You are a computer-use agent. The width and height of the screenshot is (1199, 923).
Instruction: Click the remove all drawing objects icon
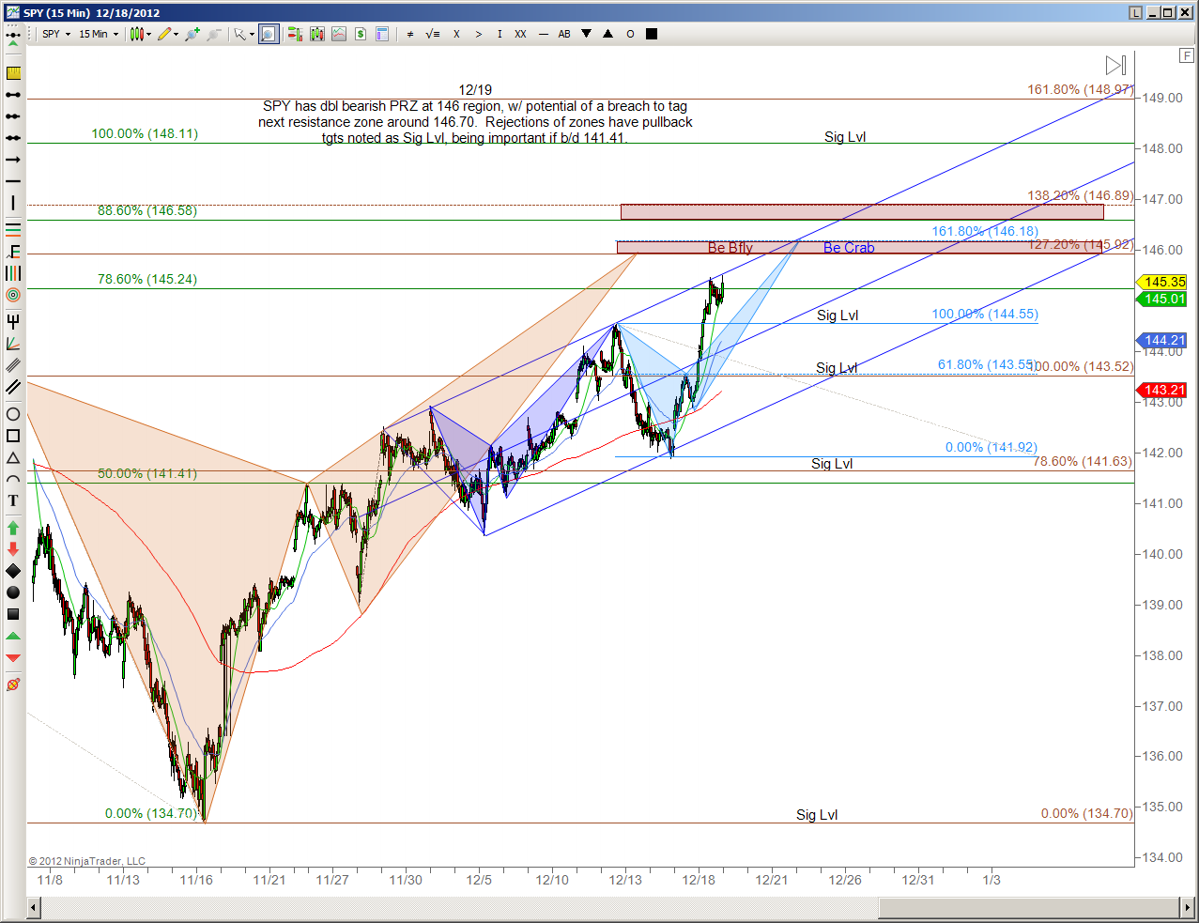(x=13, y=685)
